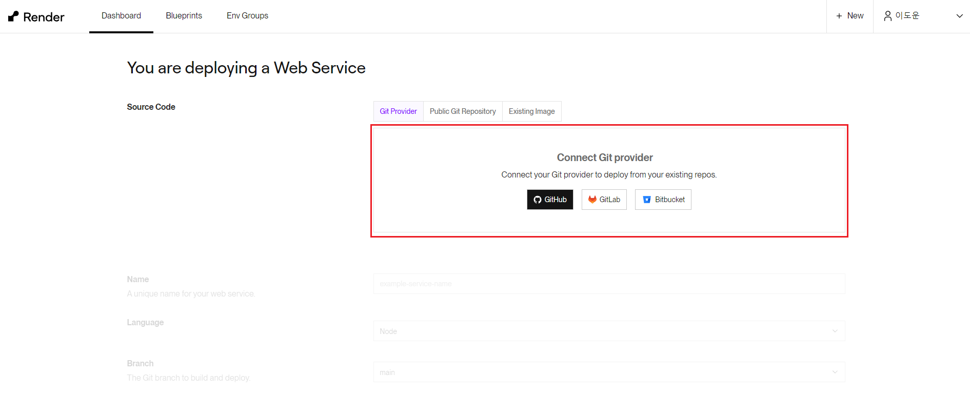
Task: Go to the Blueprints tab
Action: [184, 16]
